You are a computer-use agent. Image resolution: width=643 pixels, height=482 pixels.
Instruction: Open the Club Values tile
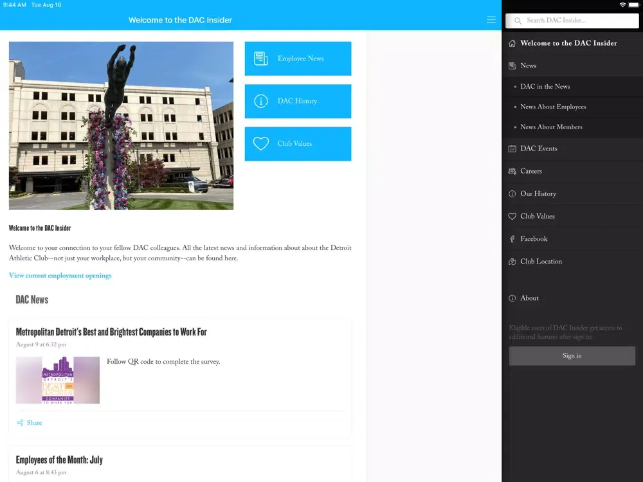pyautogui.click(x=298, y=144)
